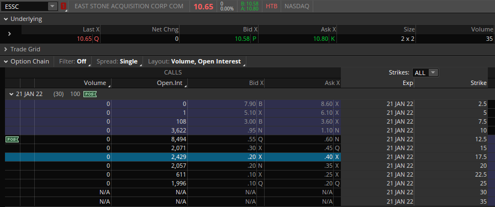Collapse the Option Chain section

(6, 61)
